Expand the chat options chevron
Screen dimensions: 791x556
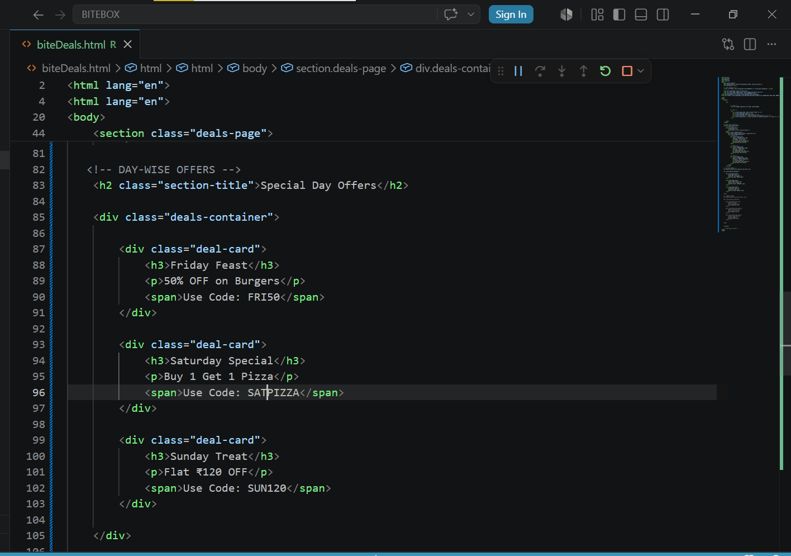tap(471, 15)
